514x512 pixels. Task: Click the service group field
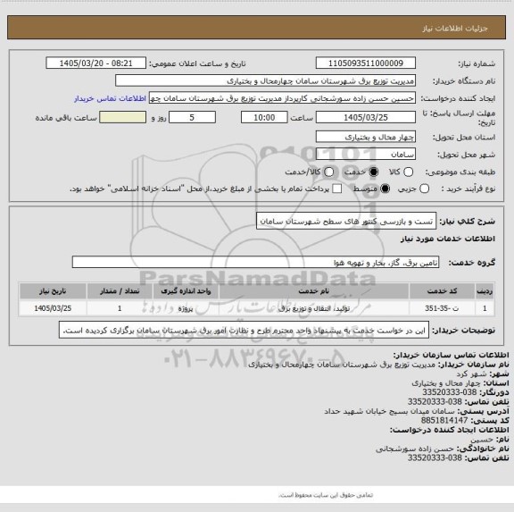point(255,263)
